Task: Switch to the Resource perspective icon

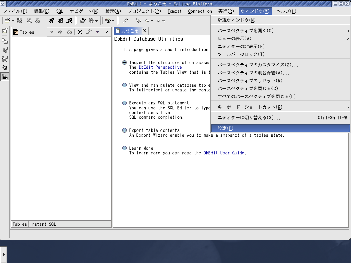Action: [x=5, y=41]
